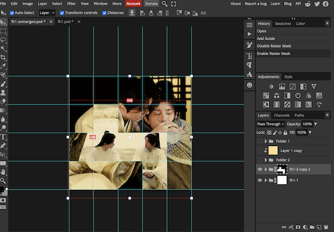Click the Donate button

click(x=152, y=4)
